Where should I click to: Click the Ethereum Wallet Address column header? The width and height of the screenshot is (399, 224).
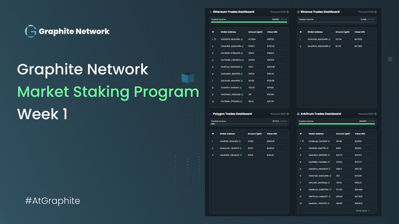tap(228, 32)
